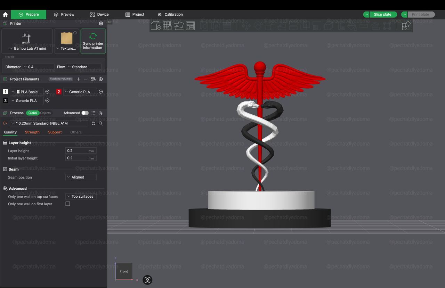
Task: Click the Sync printer information button
Action: coord(93,41)
